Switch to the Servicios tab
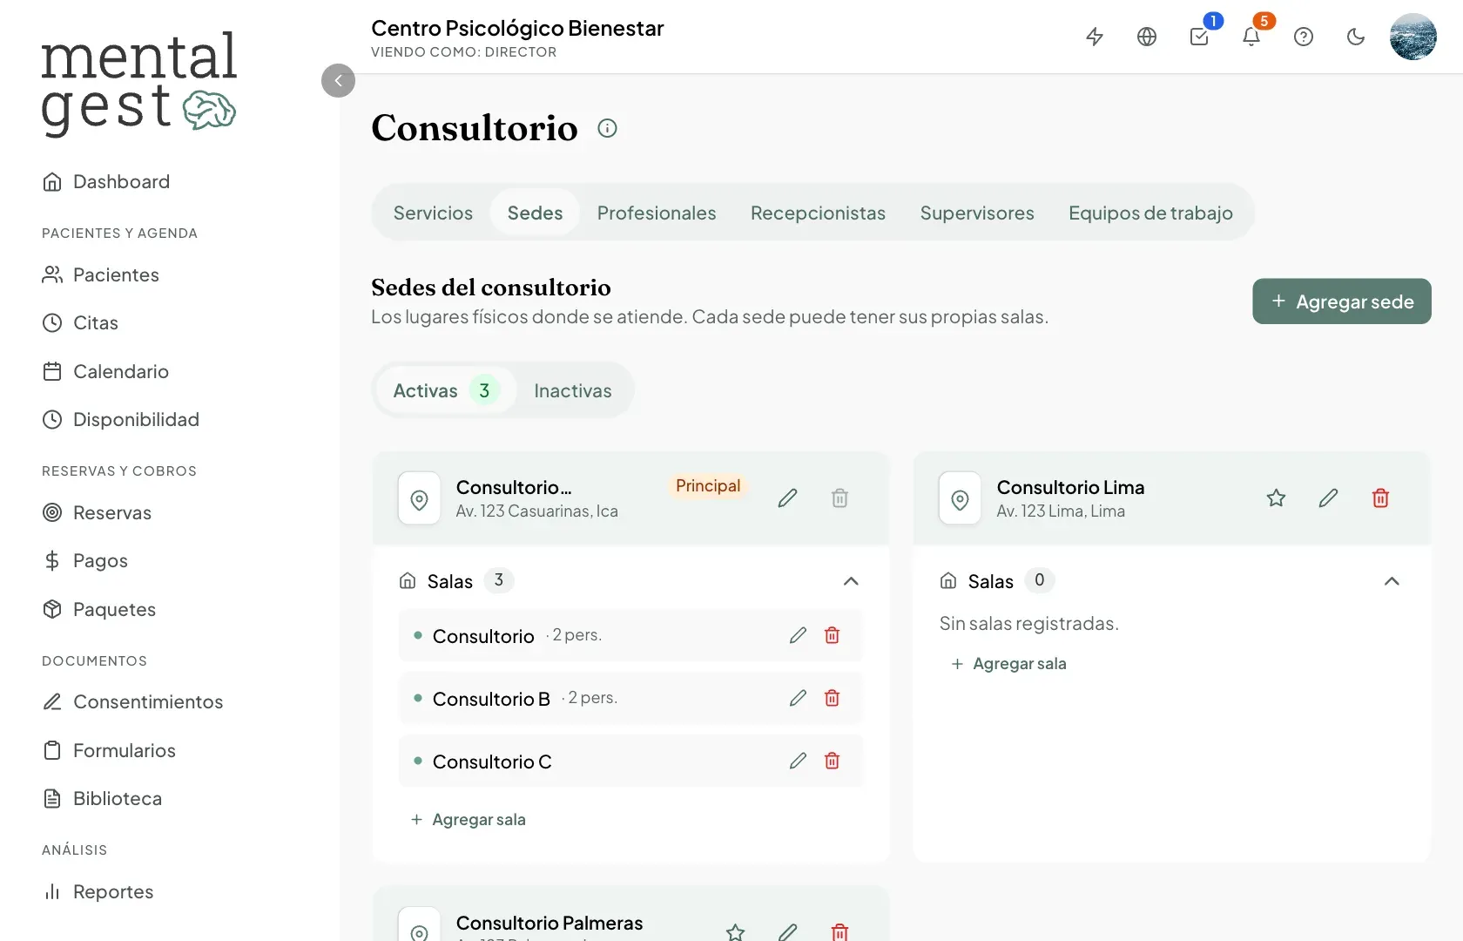 [433, 213]
